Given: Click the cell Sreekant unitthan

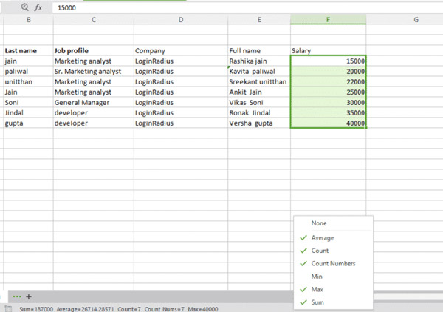Looking at the screenshot, I should pos(259,82).
